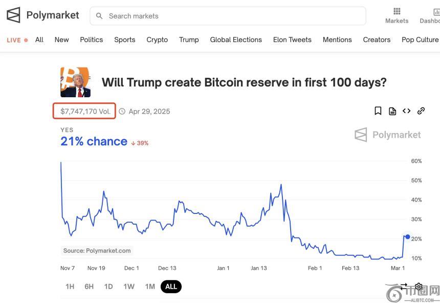Choose the 1W chart range

click(129, 287)
